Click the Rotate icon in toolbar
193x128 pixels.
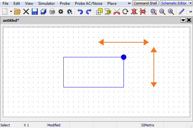125,12
